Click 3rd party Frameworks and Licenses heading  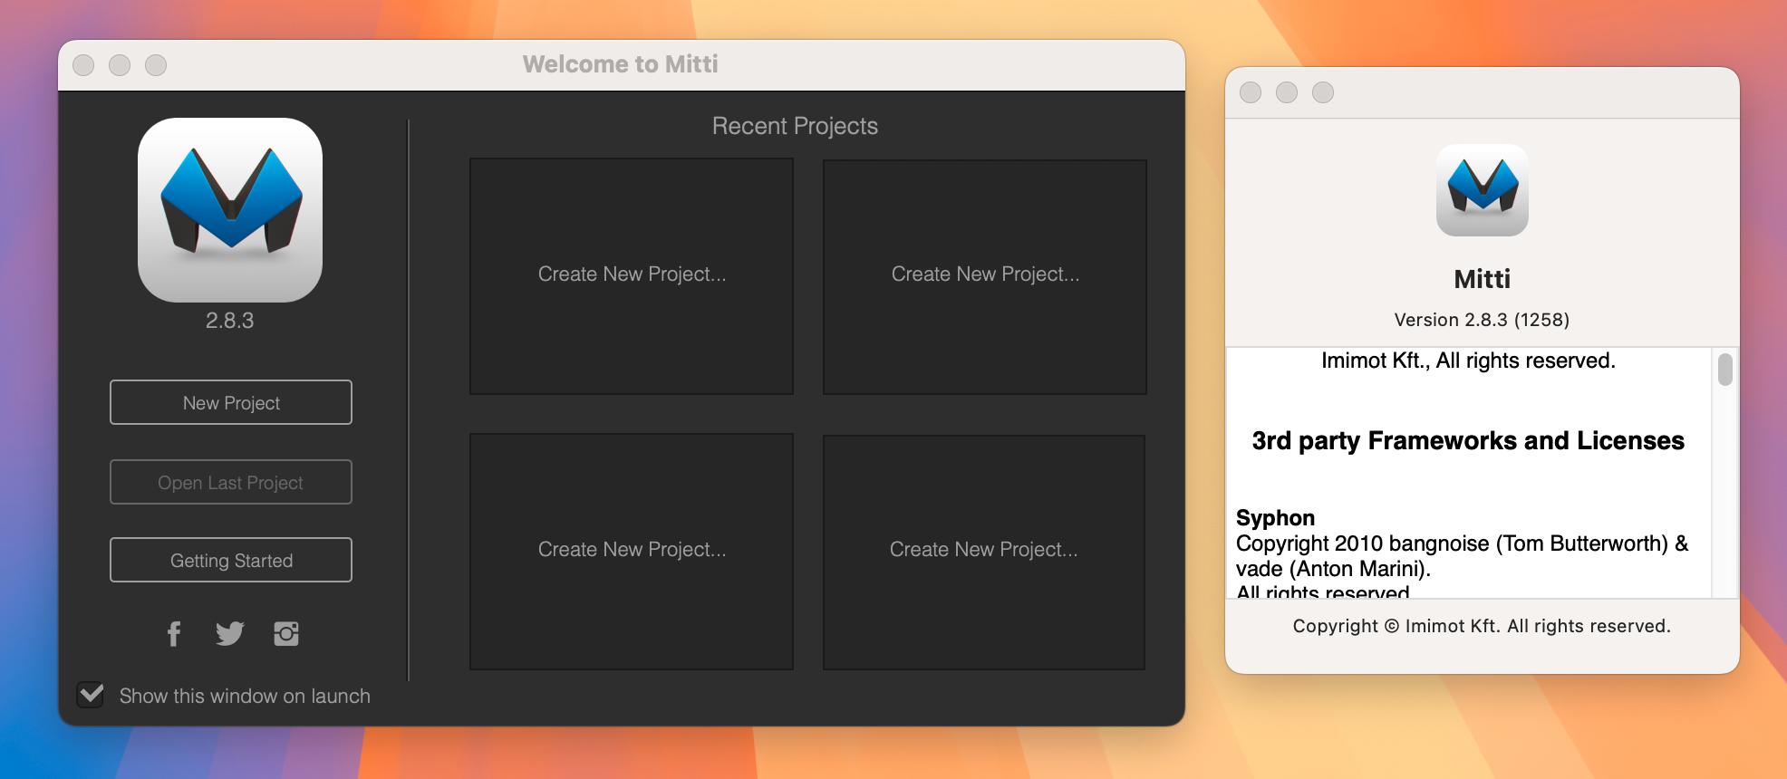coord(1468,440)
